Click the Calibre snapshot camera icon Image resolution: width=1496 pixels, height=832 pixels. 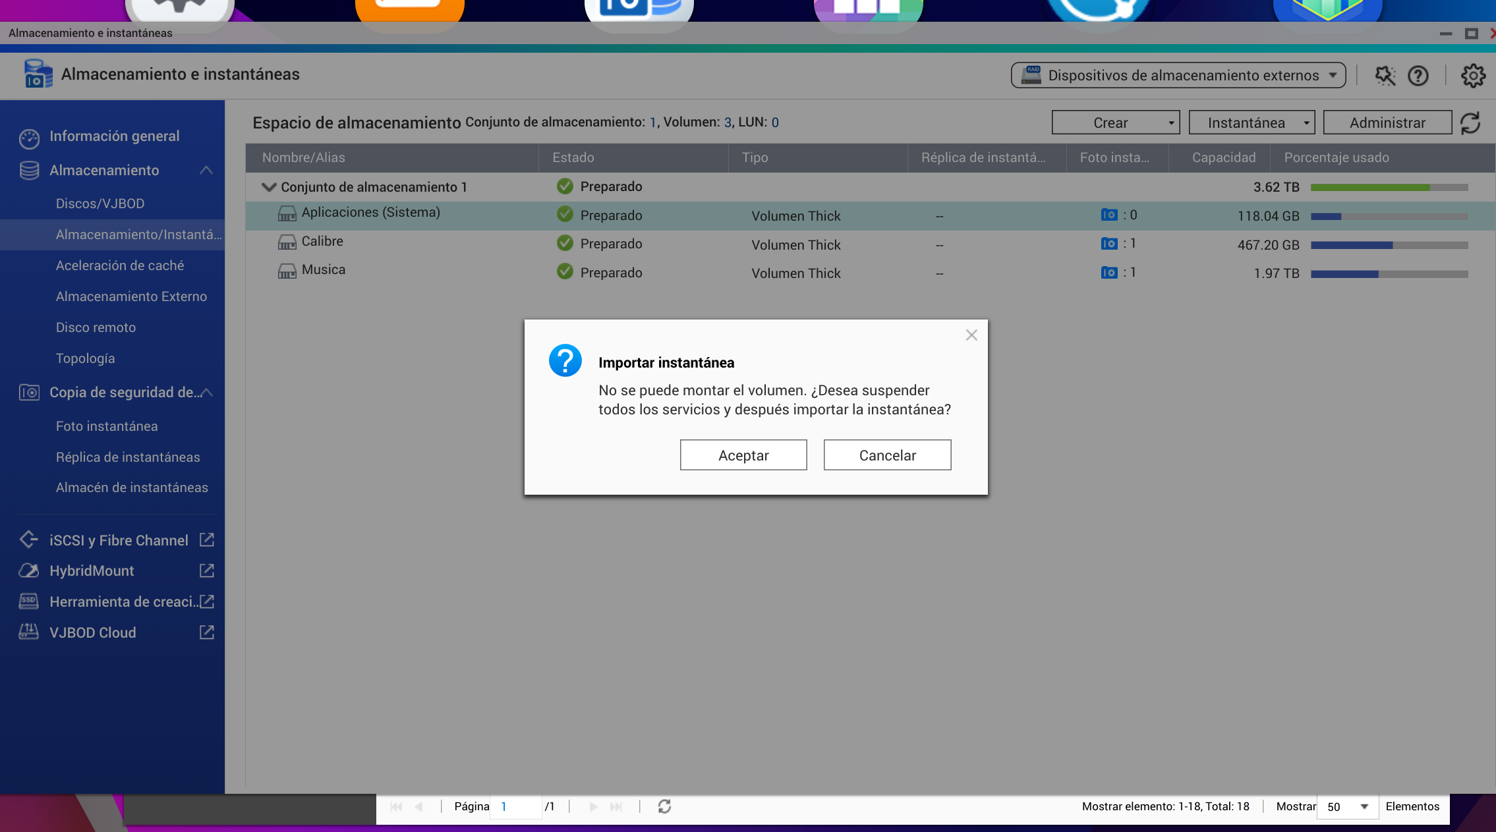(x=1109, y=244)
